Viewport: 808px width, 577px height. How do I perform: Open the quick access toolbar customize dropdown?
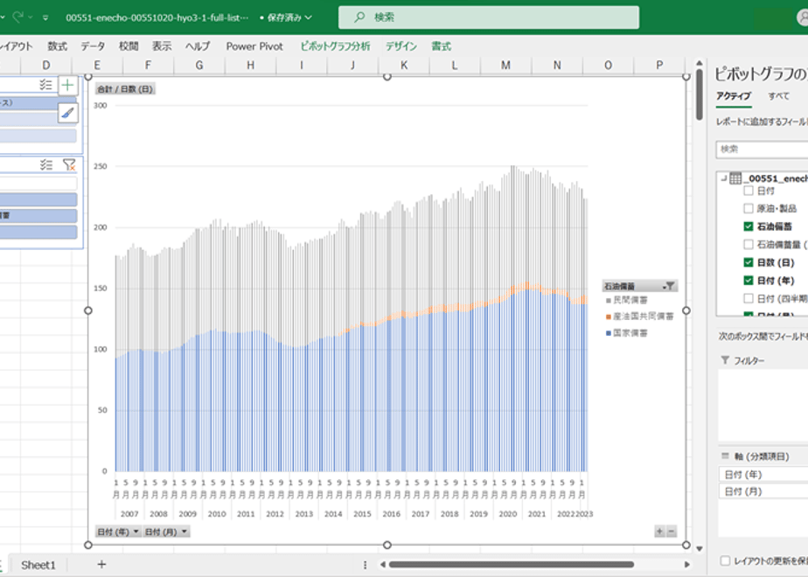[x=45, y=17]
